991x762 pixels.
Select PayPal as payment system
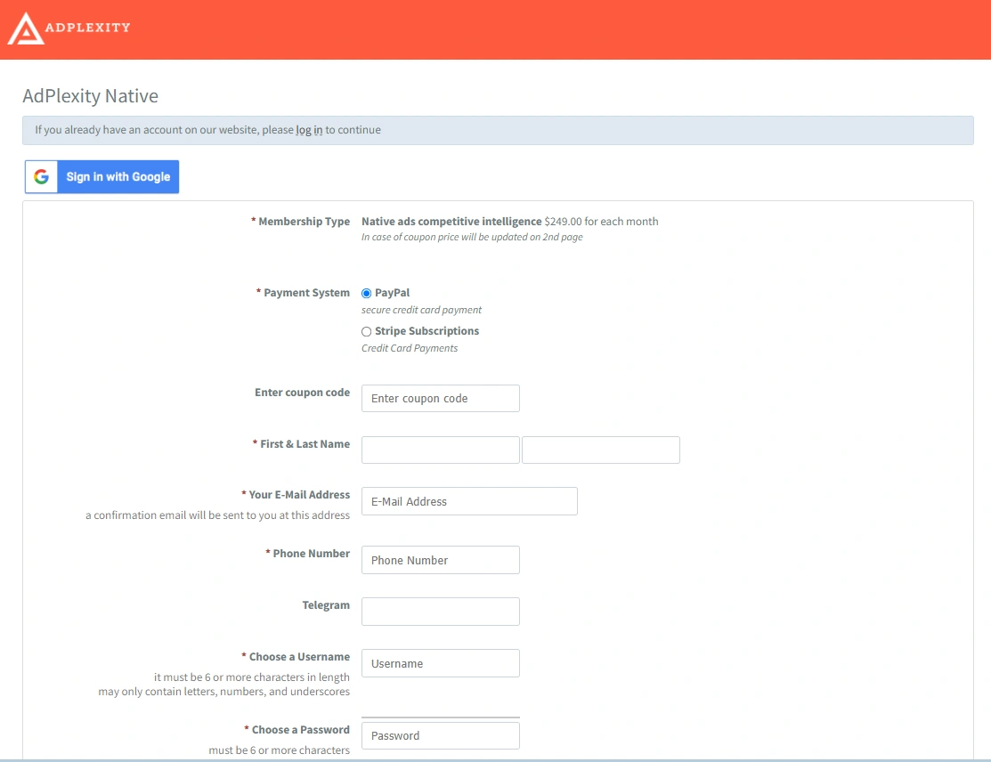(367, 293)
